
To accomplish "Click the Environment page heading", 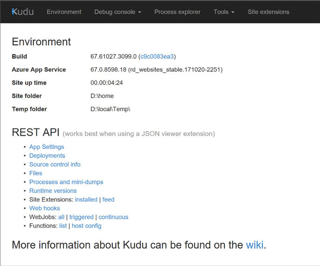I will 41,42.
